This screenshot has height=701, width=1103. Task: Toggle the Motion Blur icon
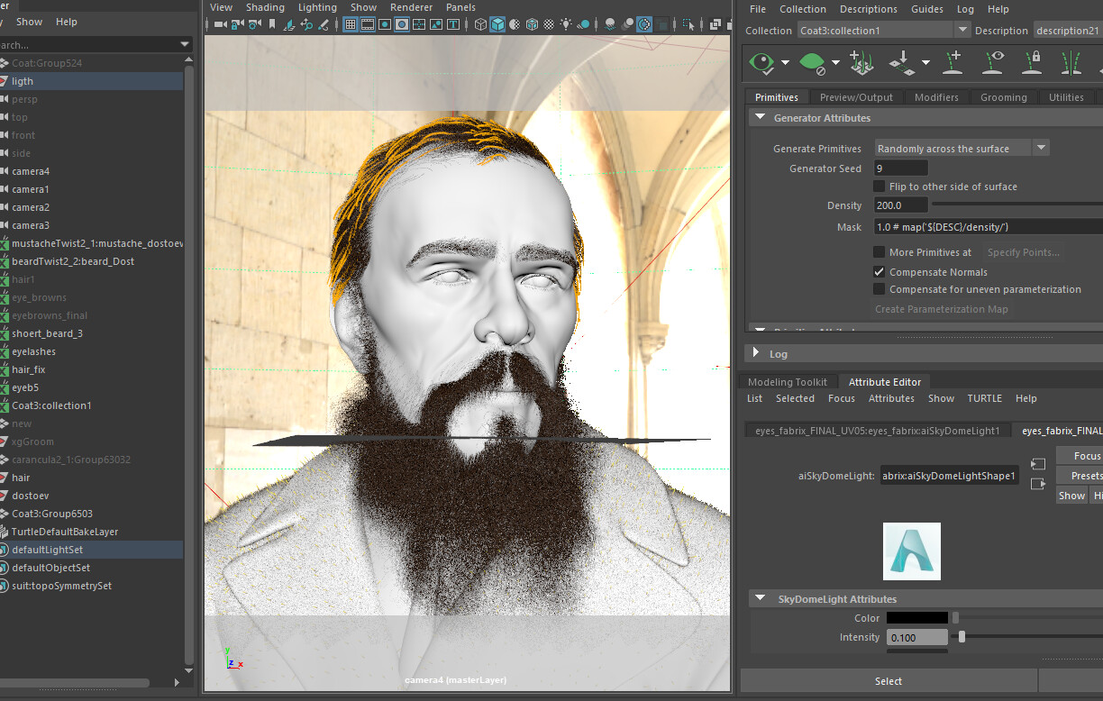point(627,24)
